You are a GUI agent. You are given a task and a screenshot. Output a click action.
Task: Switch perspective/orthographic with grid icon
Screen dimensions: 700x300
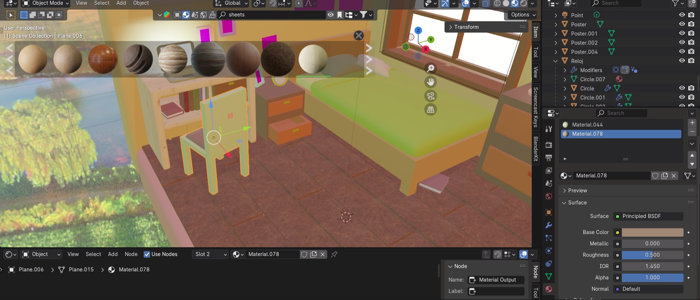click(x=430, y=110)
